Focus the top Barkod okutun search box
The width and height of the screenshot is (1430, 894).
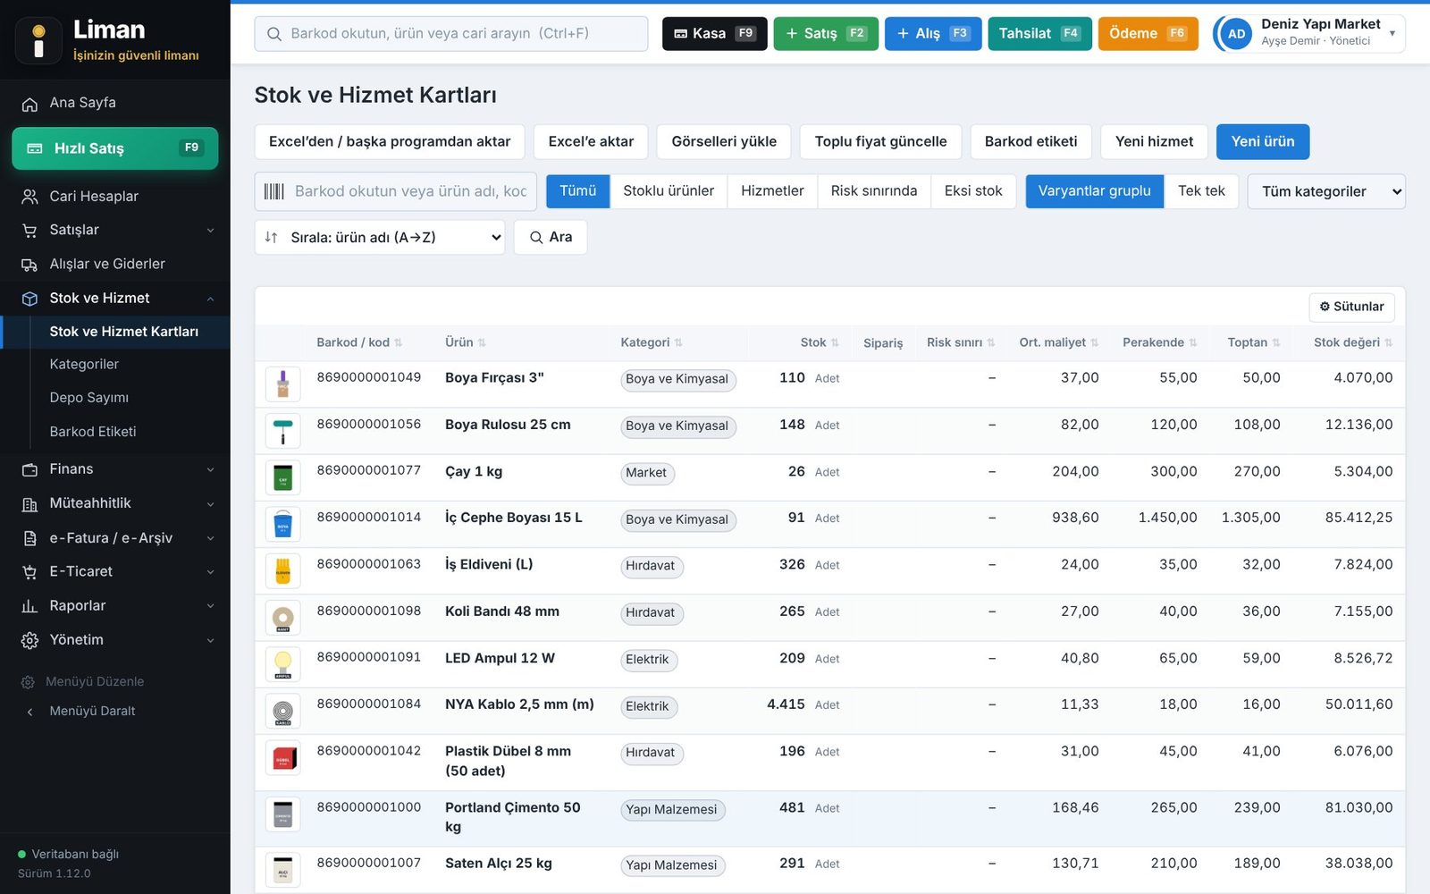click(x=451, y=34)
